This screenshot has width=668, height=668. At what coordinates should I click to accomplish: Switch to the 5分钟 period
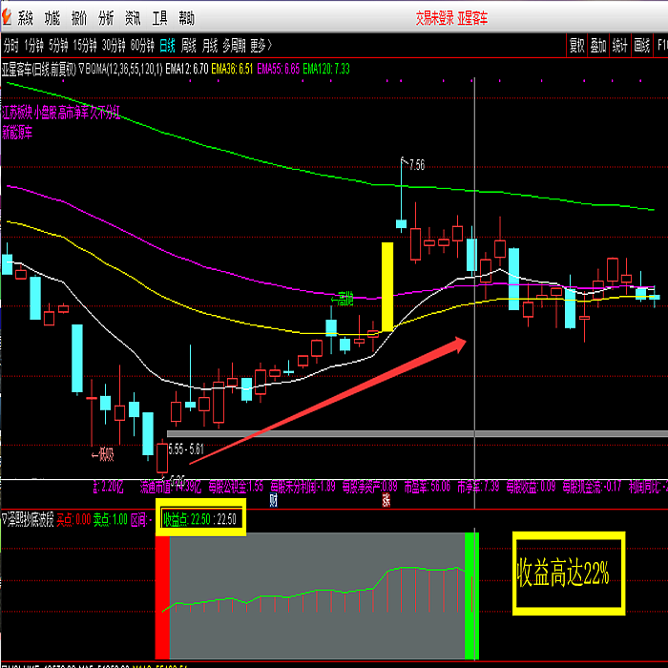coord(58,45)
